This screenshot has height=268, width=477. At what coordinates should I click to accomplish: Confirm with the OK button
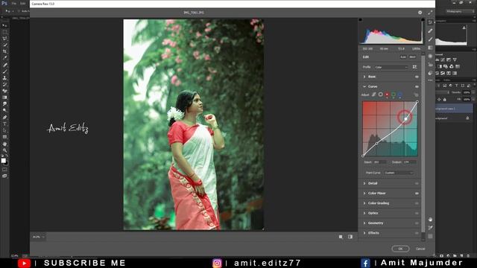[x=400, y=249]
